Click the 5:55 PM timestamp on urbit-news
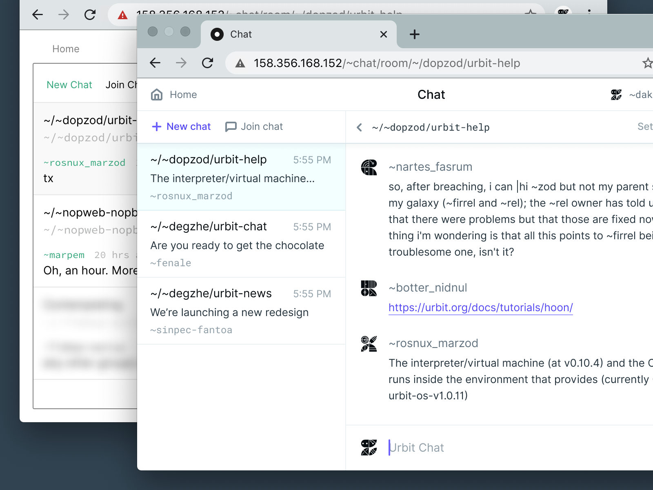 [312, 294]
